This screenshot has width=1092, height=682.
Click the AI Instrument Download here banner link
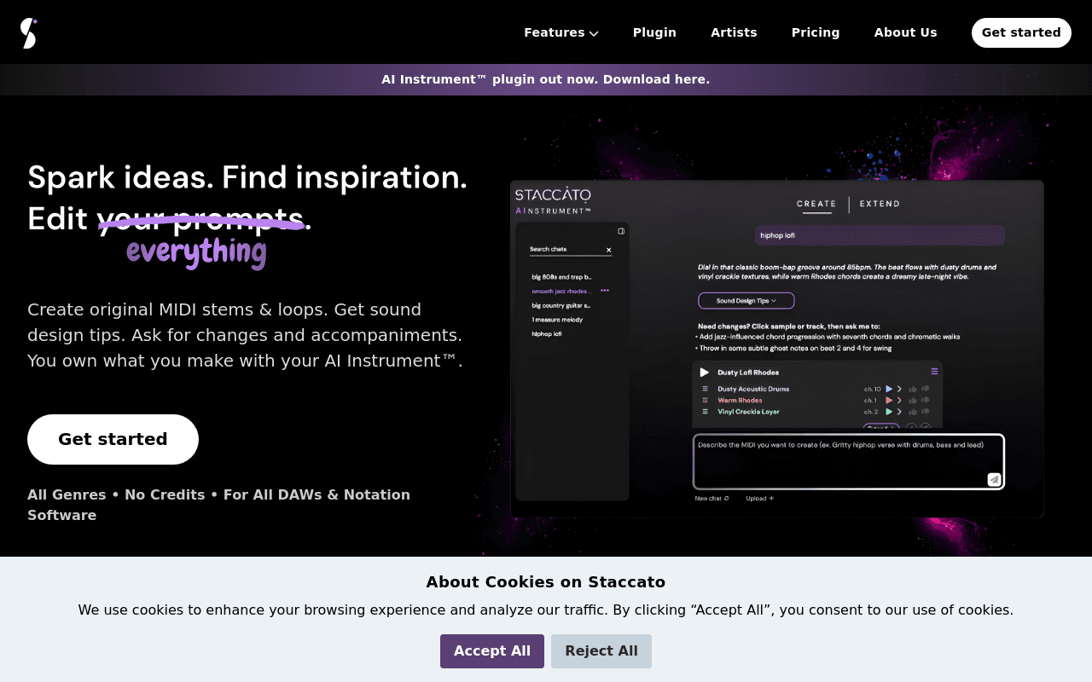tap(545, 79)
